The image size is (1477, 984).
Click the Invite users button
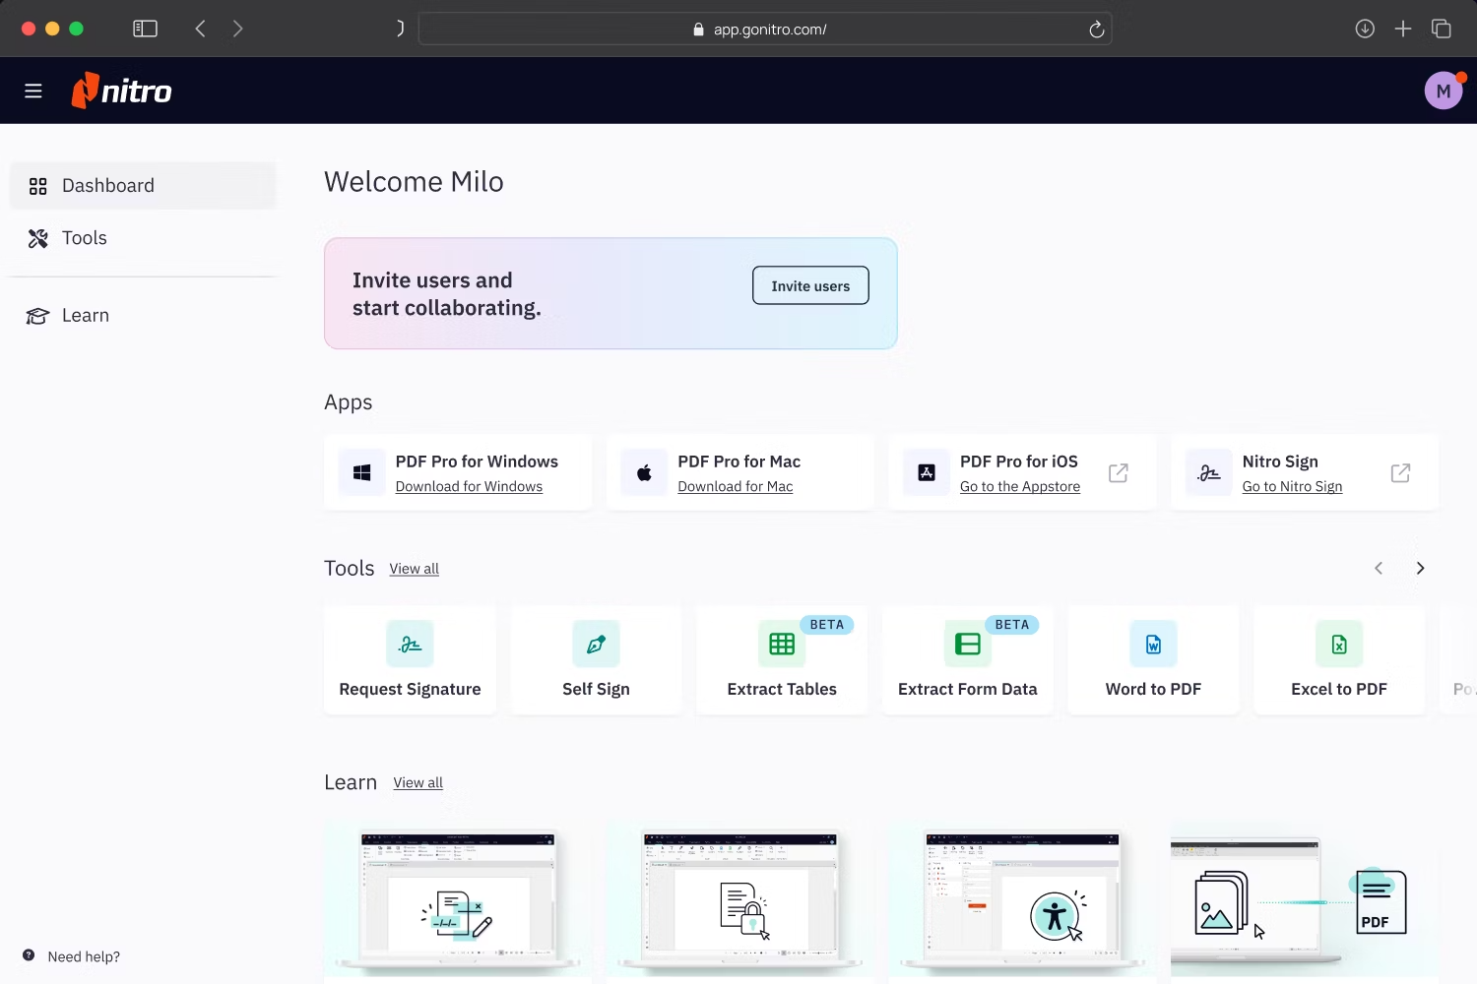(x=810, y=285)
